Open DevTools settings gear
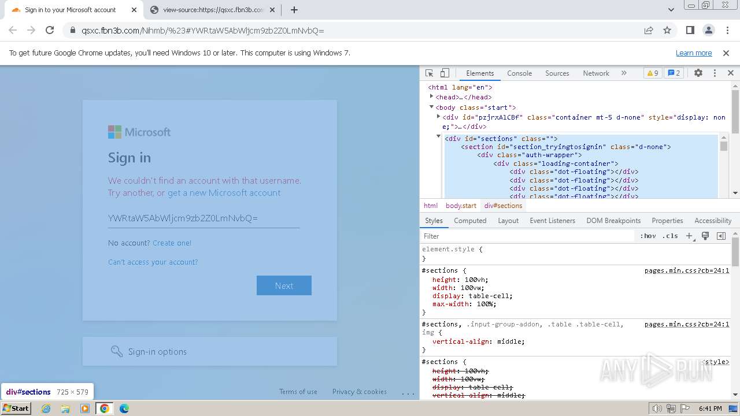The height and width of the screenshot is (416, 740). [x=698, y=73]
